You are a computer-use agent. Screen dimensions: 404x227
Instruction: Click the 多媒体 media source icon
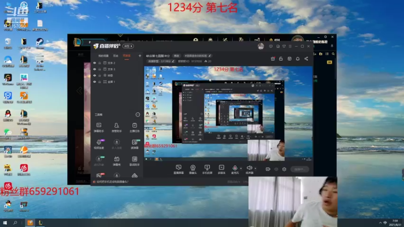[x=221, y=169]
